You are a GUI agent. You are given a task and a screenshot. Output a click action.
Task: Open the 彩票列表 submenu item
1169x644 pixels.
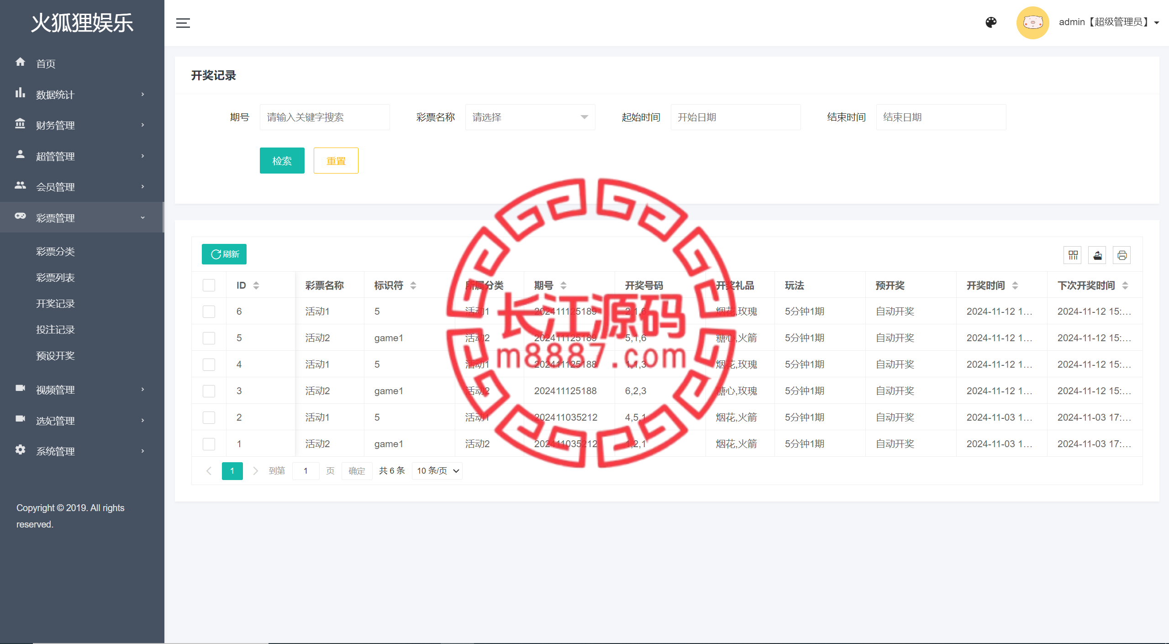tap(55, 278)
